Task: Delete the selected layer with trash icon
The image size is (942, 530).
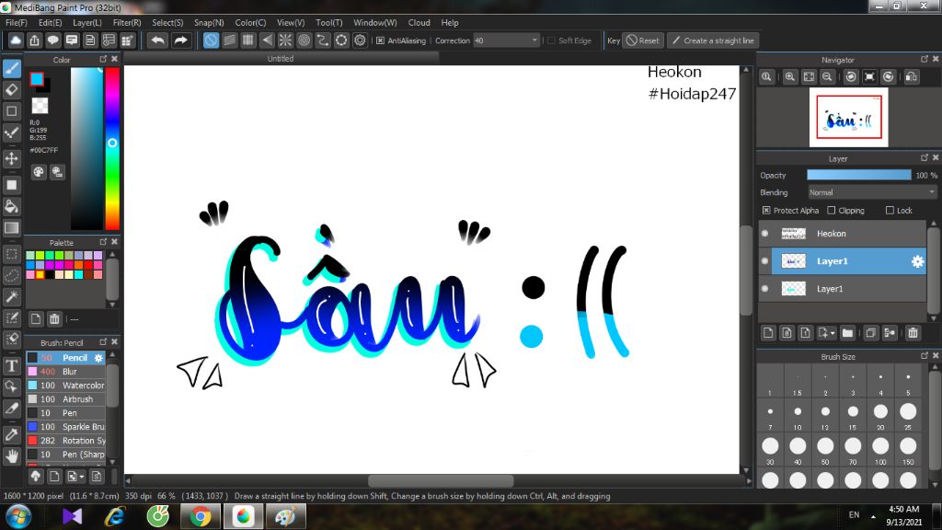Action: 913,333
